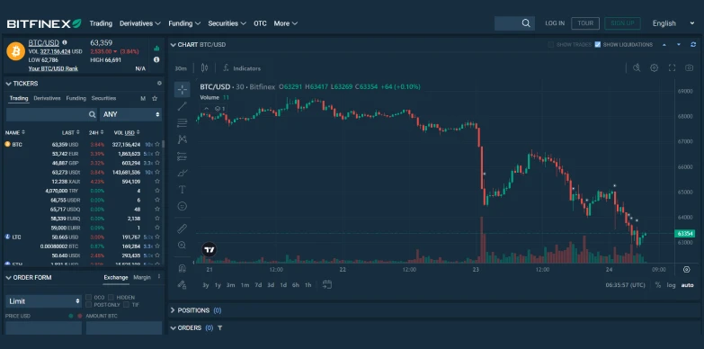Open the go-to-date calendar

[327, 284]
